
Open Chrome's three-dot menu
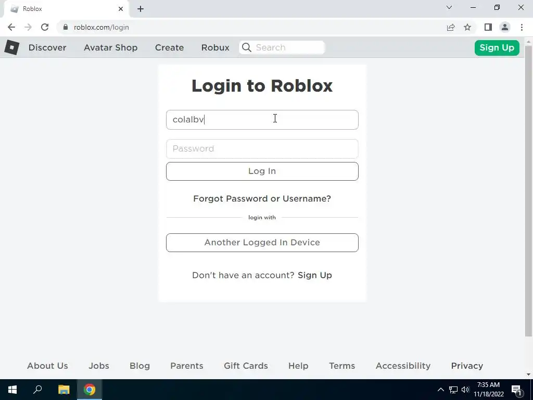tap(522, 27)
